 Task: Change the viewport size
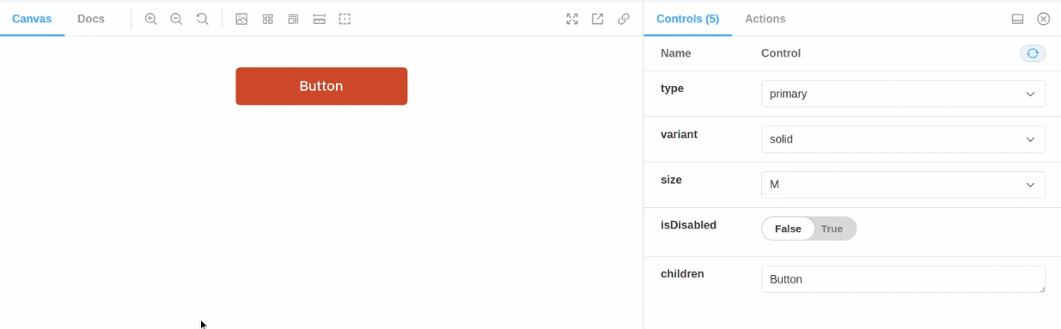coord(293,19)
